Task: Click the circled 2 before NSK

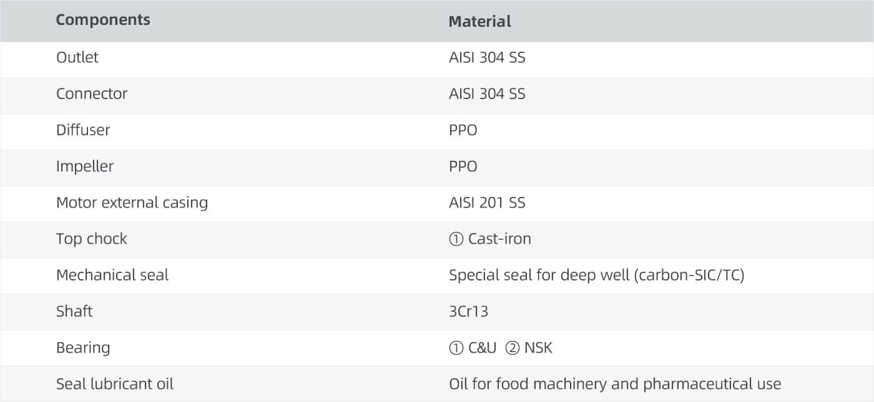Action: pyautogui.click(x=512, y=348)
